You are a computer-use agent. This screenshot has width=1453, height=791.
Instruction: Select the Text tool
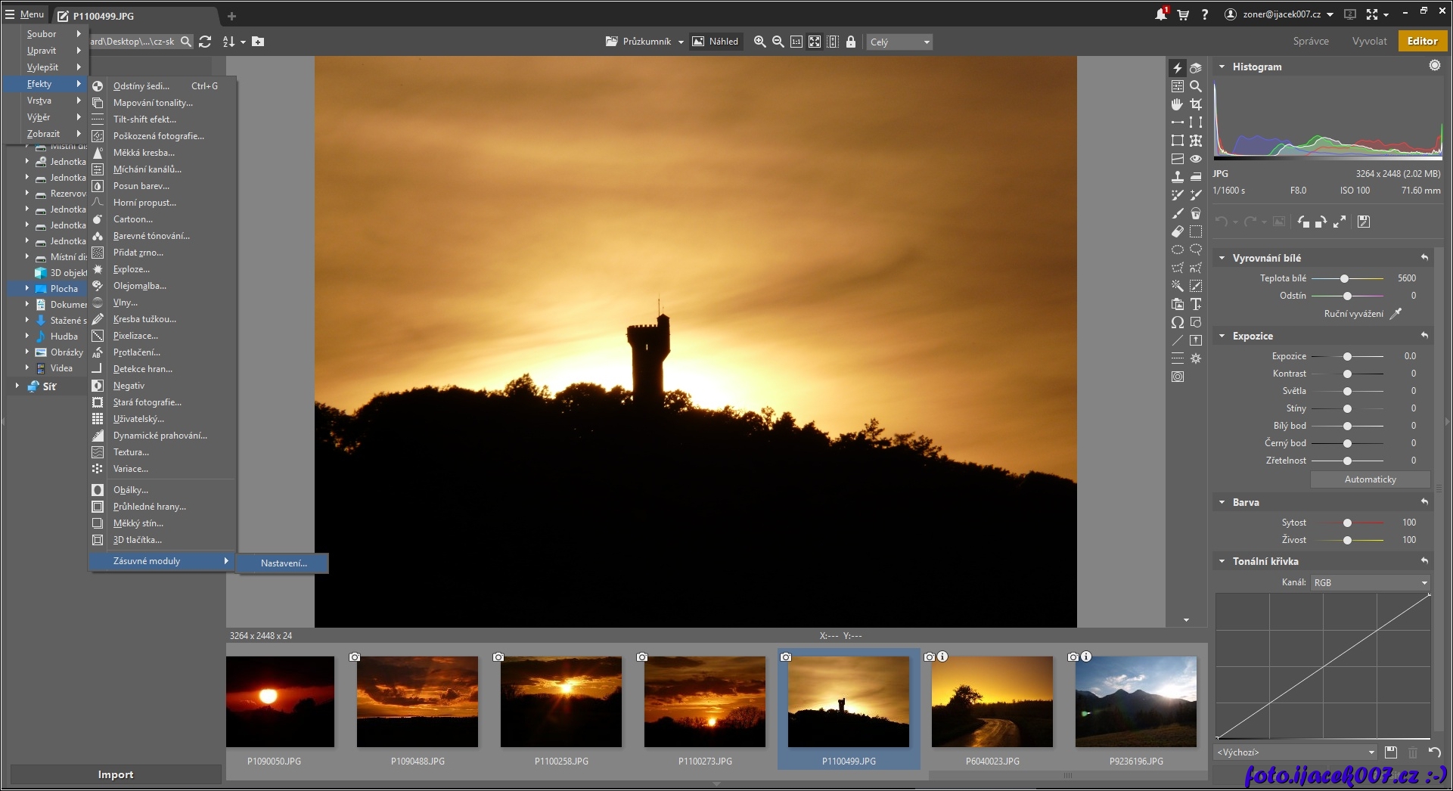(x=1196, y=304)
